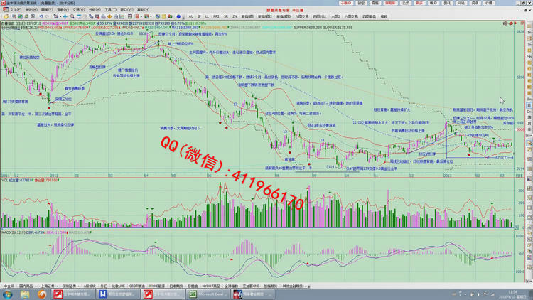Select the A股板块 bottom market tab
The width and height of the screenshot is (533, 300).
[90, 286]
